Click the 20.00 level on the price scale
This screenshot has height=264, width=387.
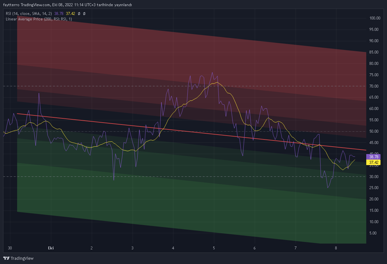click(x=374, y=199)
